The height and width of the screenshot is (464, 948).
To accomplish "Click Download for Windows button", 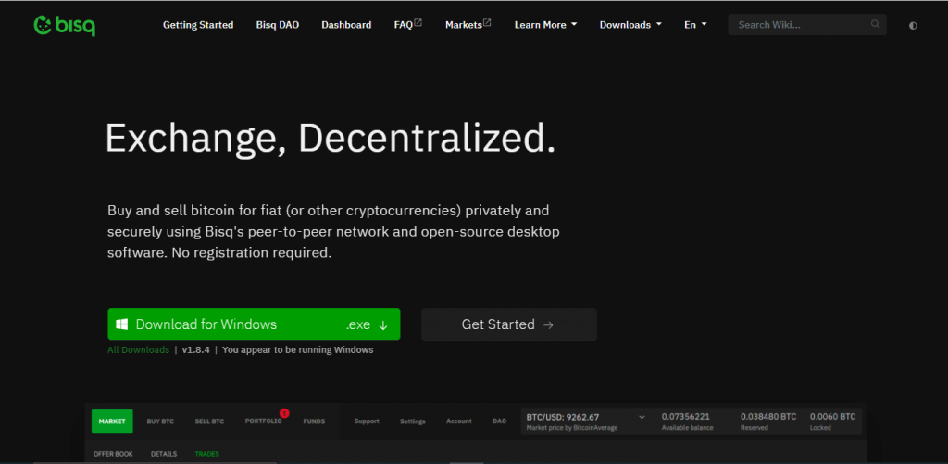I will (x=254, y=324).
